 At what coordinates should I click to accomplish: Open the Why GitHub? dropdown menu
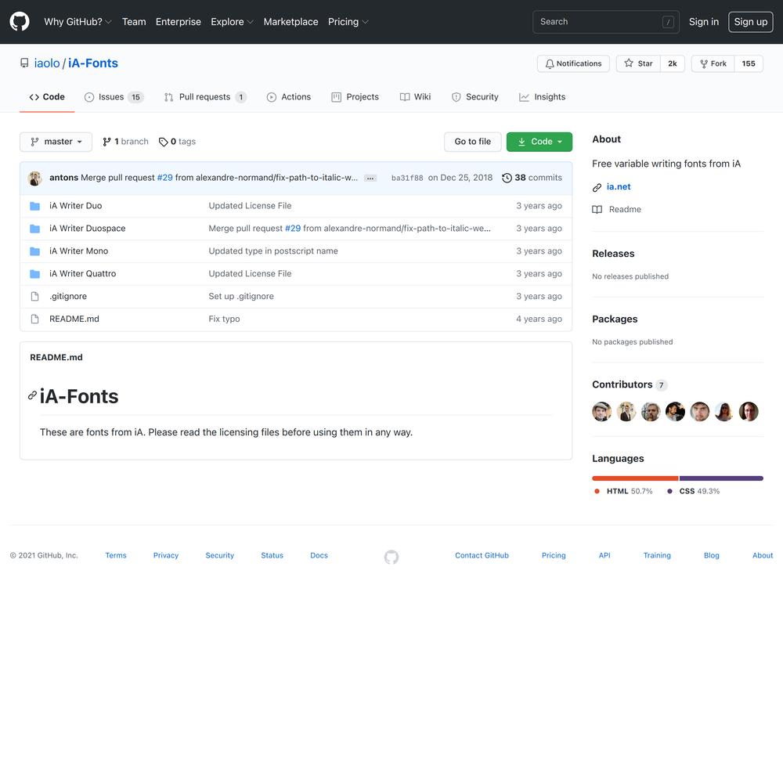click(78, 21)
